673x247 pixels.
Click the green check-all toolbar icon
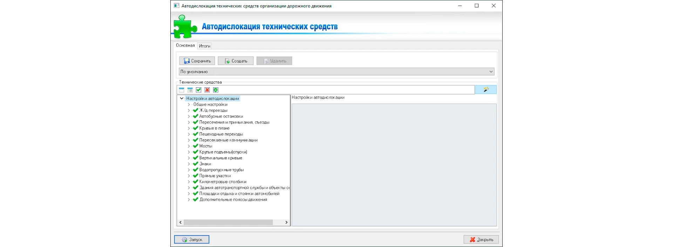coord(199,90)
